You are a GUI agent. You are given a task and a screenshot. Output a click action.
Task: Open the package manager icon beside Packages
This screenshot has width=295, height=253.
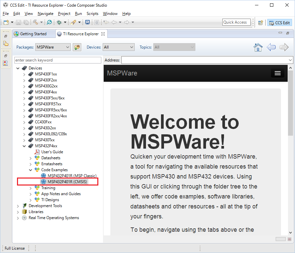tap(77, 47)
